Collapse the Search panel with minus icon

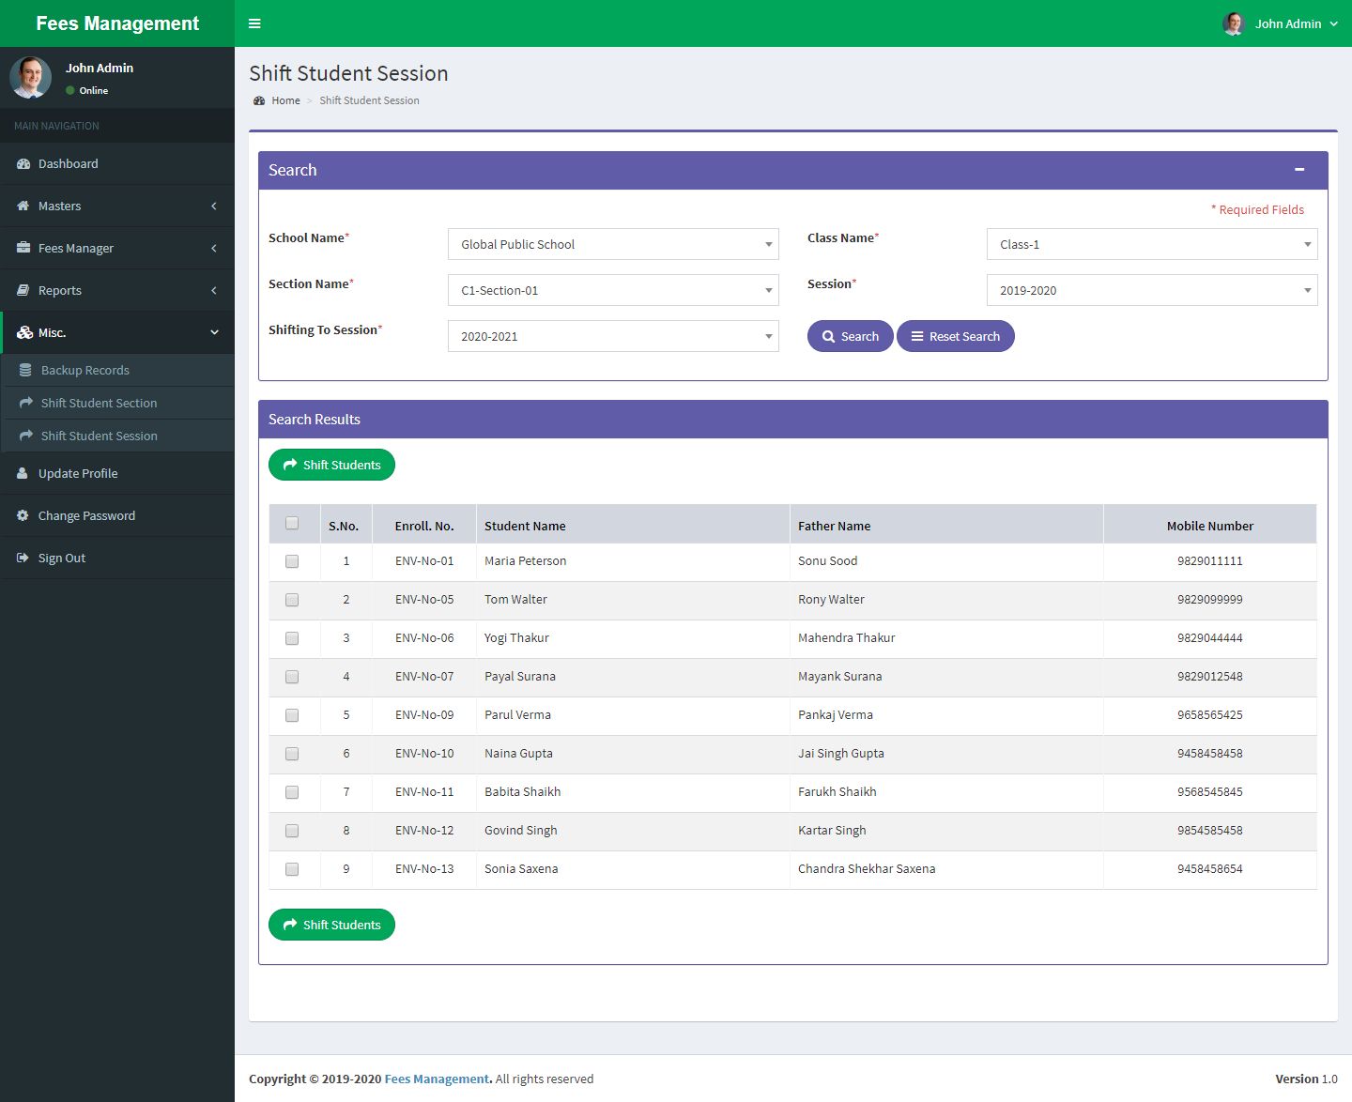click(x=1299, y=170)
